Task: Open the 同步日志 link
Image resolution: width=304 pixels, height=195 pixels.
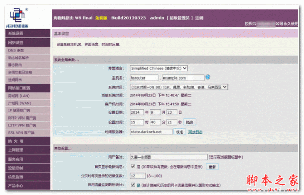Action: click(x=195, y=132)
